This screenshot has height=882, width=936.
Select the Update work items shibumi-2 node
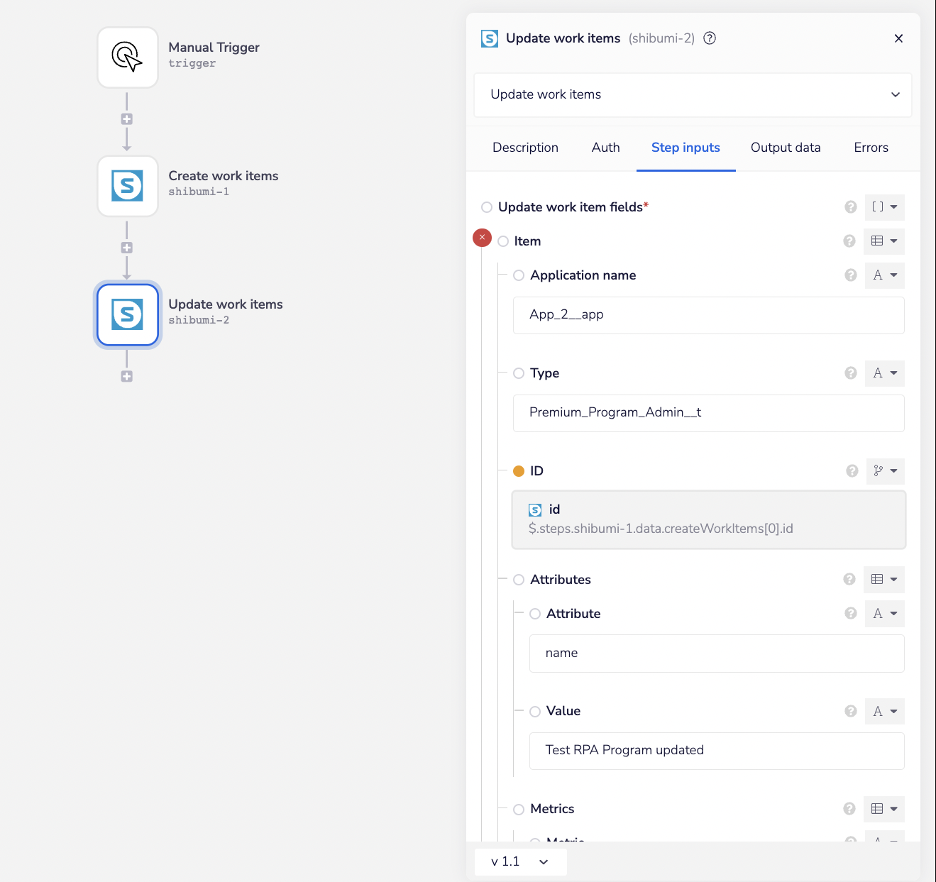(127, 315)
